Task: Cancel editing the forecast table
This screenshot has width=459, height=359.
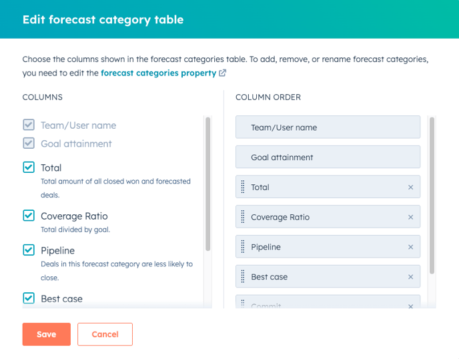Action: tap(105, 334)
